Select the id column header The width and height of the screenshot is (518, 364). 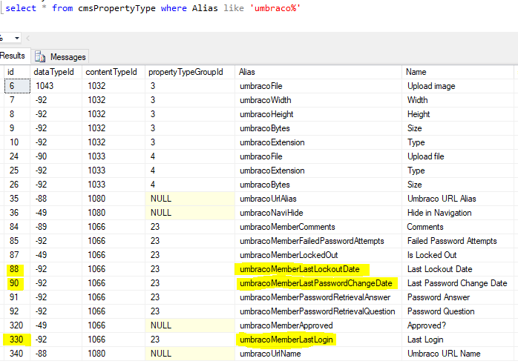[x=17, y=72]
